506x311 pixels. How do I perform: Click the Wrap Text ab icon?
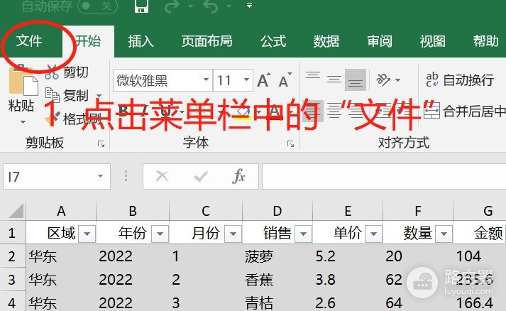click(432, 80)
